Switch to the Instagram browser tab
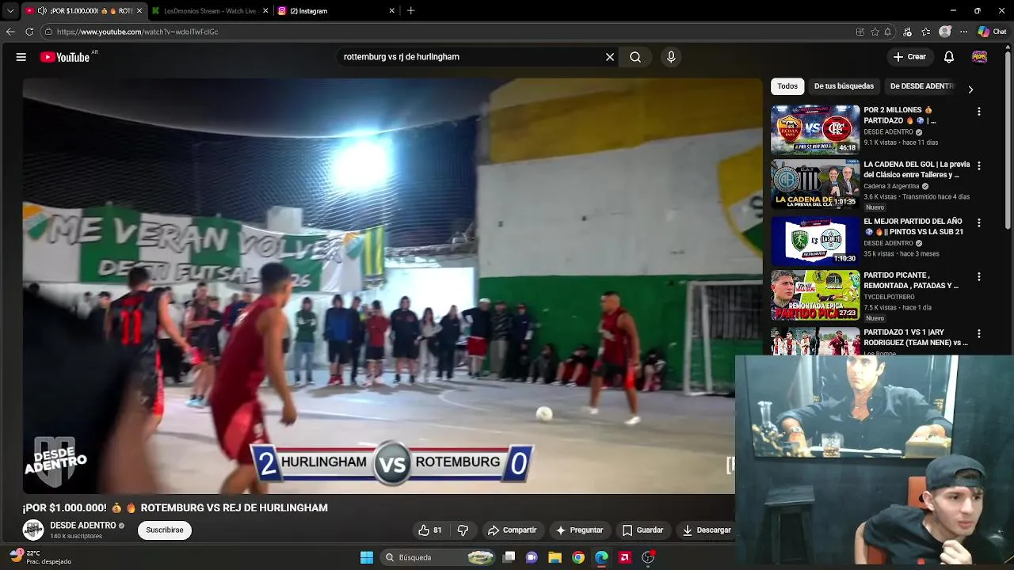 [x=337, y=11]
